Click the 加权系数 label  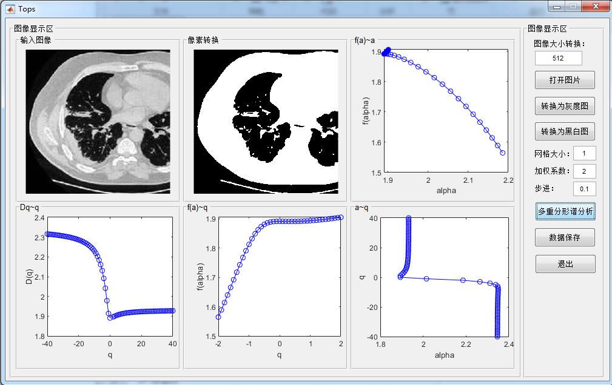point(552,171)
